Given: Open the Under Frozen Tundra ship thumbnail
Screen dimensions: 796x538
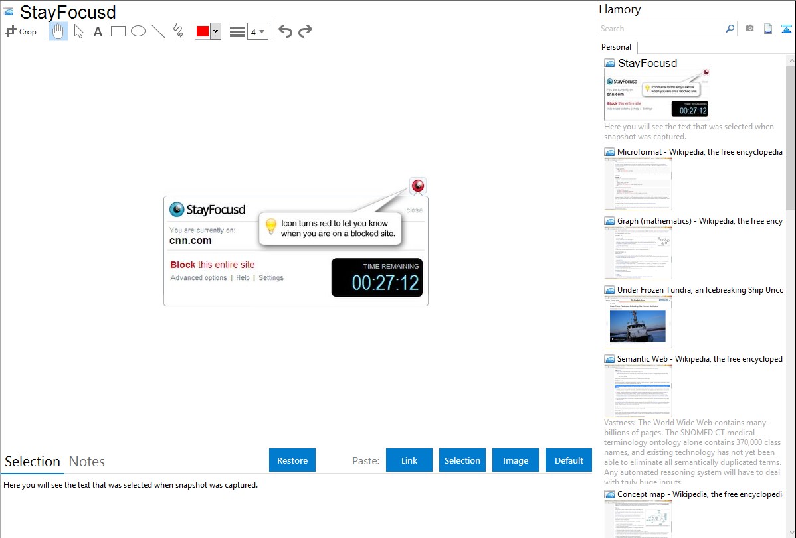Looking at the screenshot, I should pyautogui.click(x=638, y=322).
